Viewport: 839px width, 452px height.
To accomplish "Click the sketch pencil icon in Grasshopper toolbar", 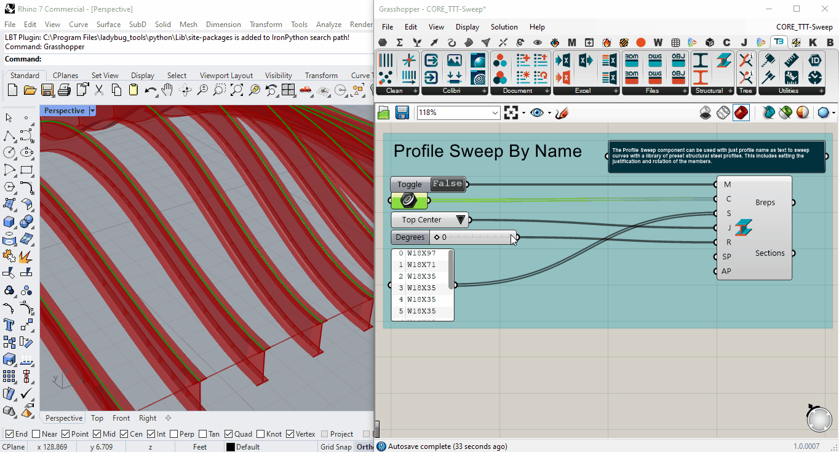I will pyautogui.click(x=561, y=113).
